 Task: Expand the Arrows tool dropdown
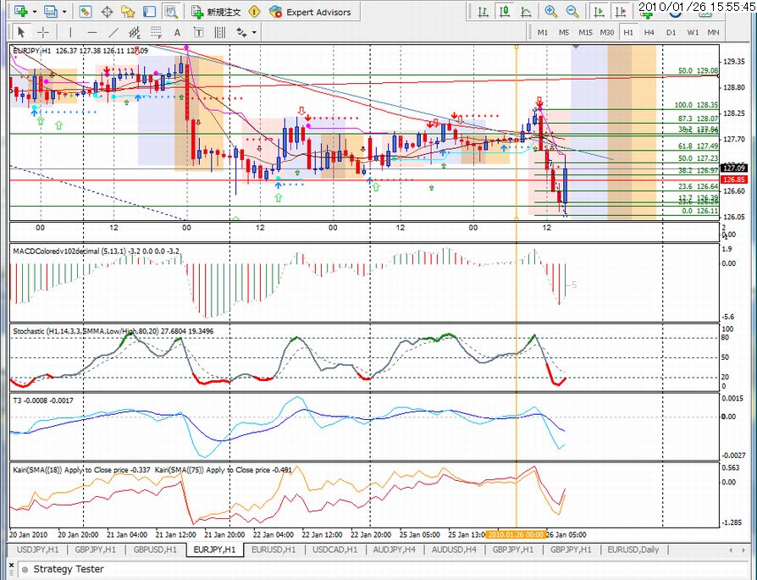[x=254, y=32]
